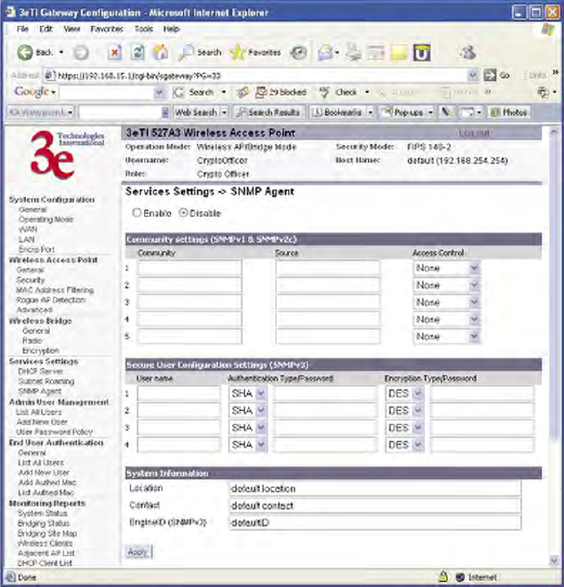Print the page using the printer icon

[x=353, y=53]
